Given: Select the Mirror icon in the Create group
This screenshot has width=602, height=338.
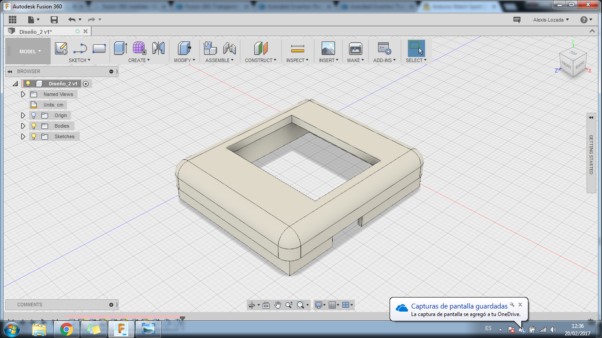Looking at the screenshot, I should tap(158, 48).
